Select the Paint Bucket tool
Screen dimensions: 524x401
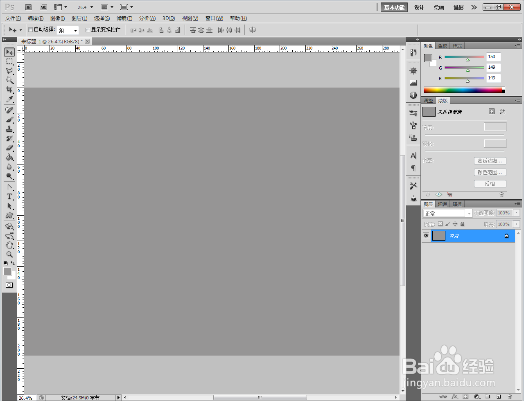pos(9,158)
